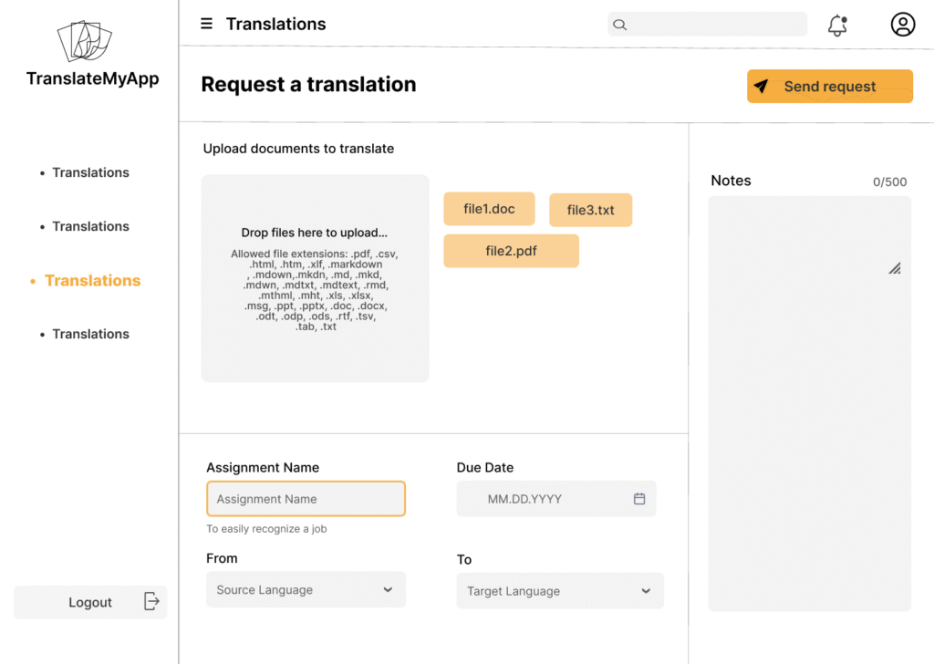Open the Target Language dropdown

pyautogui.click(x=559, y=591)
